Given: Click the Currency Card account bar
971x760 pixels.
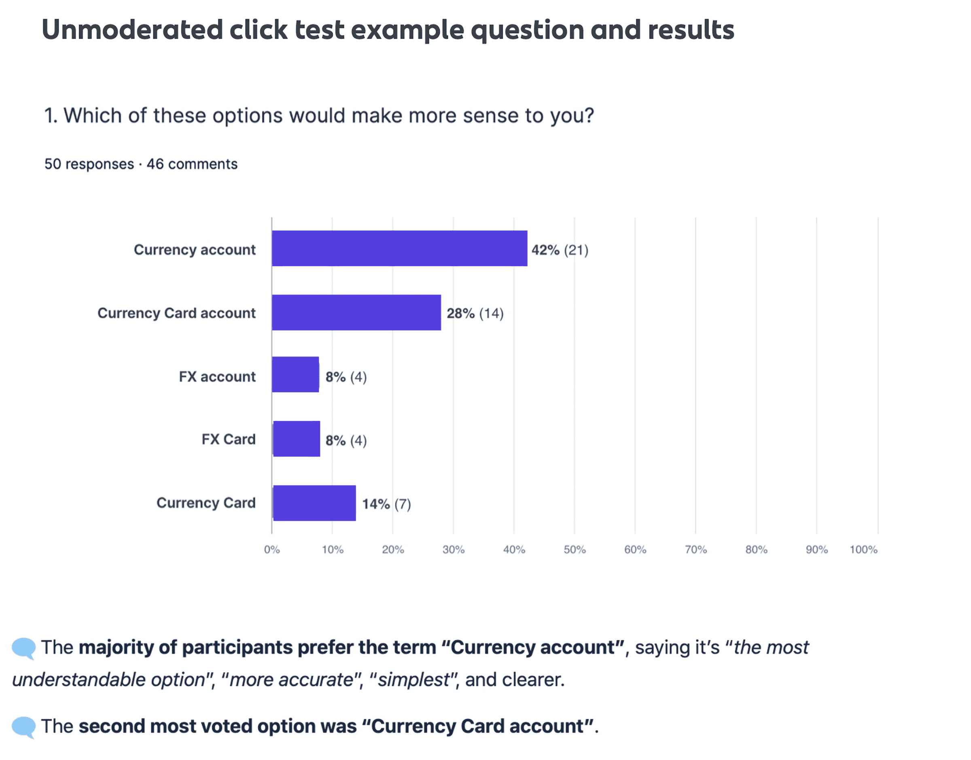Looking at the screenshot, I should tap(356, 312).
